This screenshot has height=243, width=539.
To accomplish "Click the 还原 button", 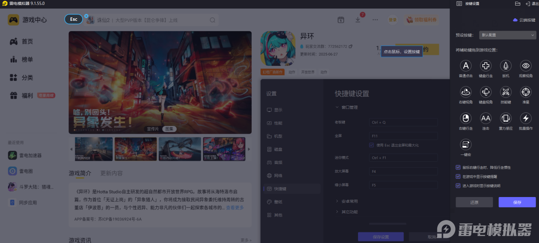I will tap(474, 202).
